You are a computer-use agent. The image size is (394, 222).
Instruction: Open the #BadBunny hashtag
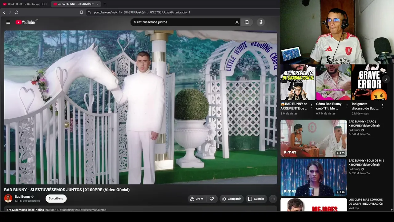(x=67, y=210)
